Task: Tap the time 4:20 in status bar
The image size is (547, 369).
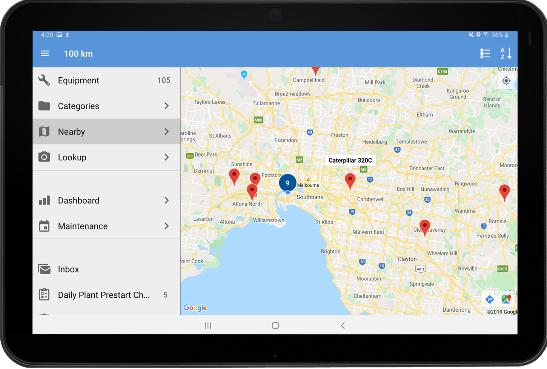Action: coord(47,35)
